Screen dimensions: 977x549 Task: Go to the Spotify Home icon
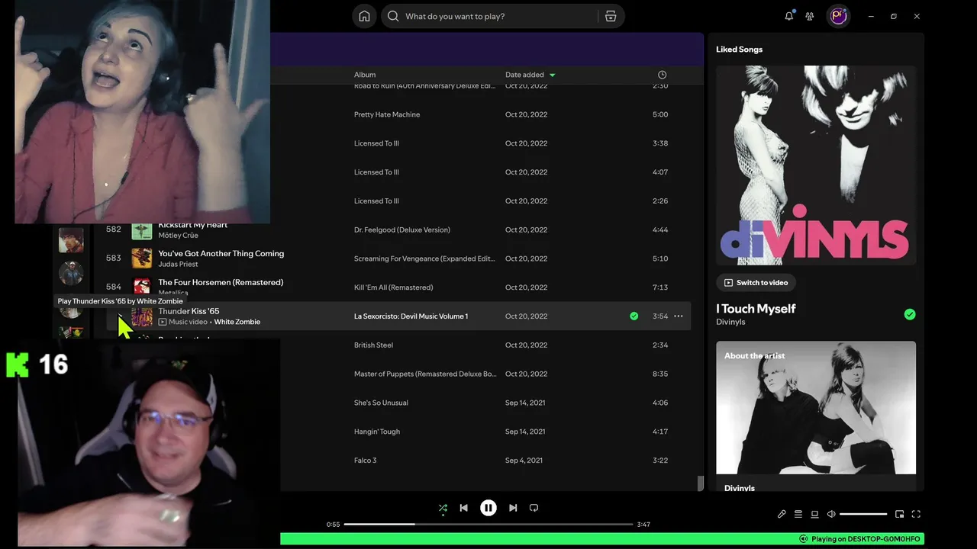click(x=364, y=16)
